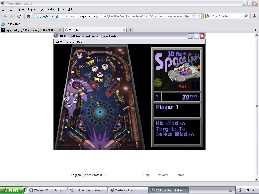Image resolution: width=259 pixels, height=194 pixels.
Task: Click the pinball score display 3000
Action: [x=190, y=97]
